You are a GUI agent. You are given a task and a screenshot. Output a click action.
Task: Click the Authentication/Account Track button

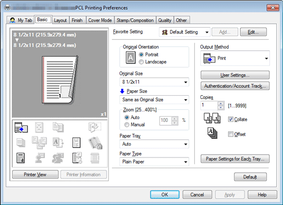(235, 86)
